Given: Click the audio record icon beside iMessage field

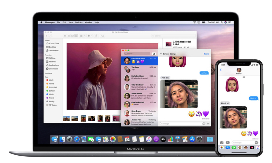Looking at the screenshot, I should pyautogui.click(x=208, y=124).
